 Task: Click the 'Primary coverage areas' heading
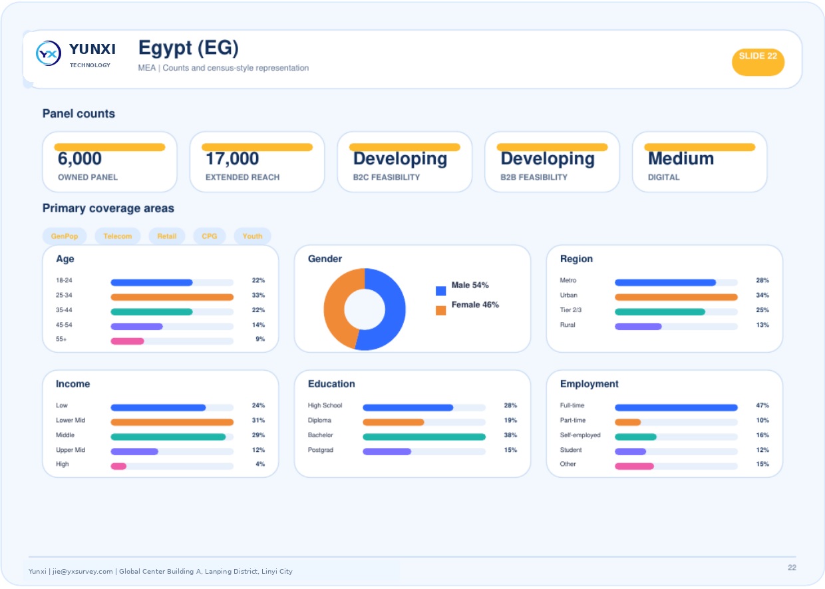(108, 208)
